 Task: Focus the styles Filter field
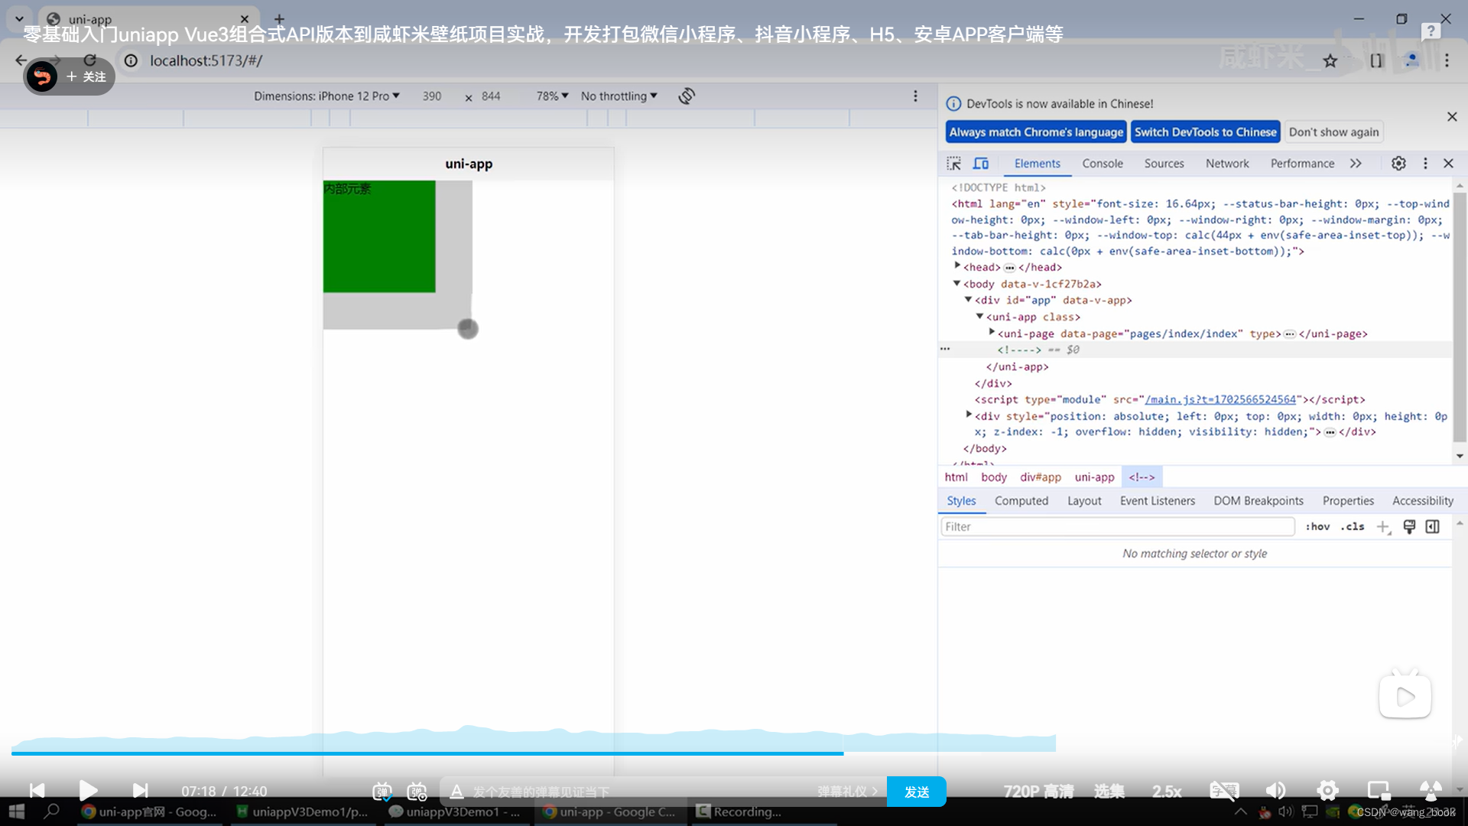[x=1117, y=527]
